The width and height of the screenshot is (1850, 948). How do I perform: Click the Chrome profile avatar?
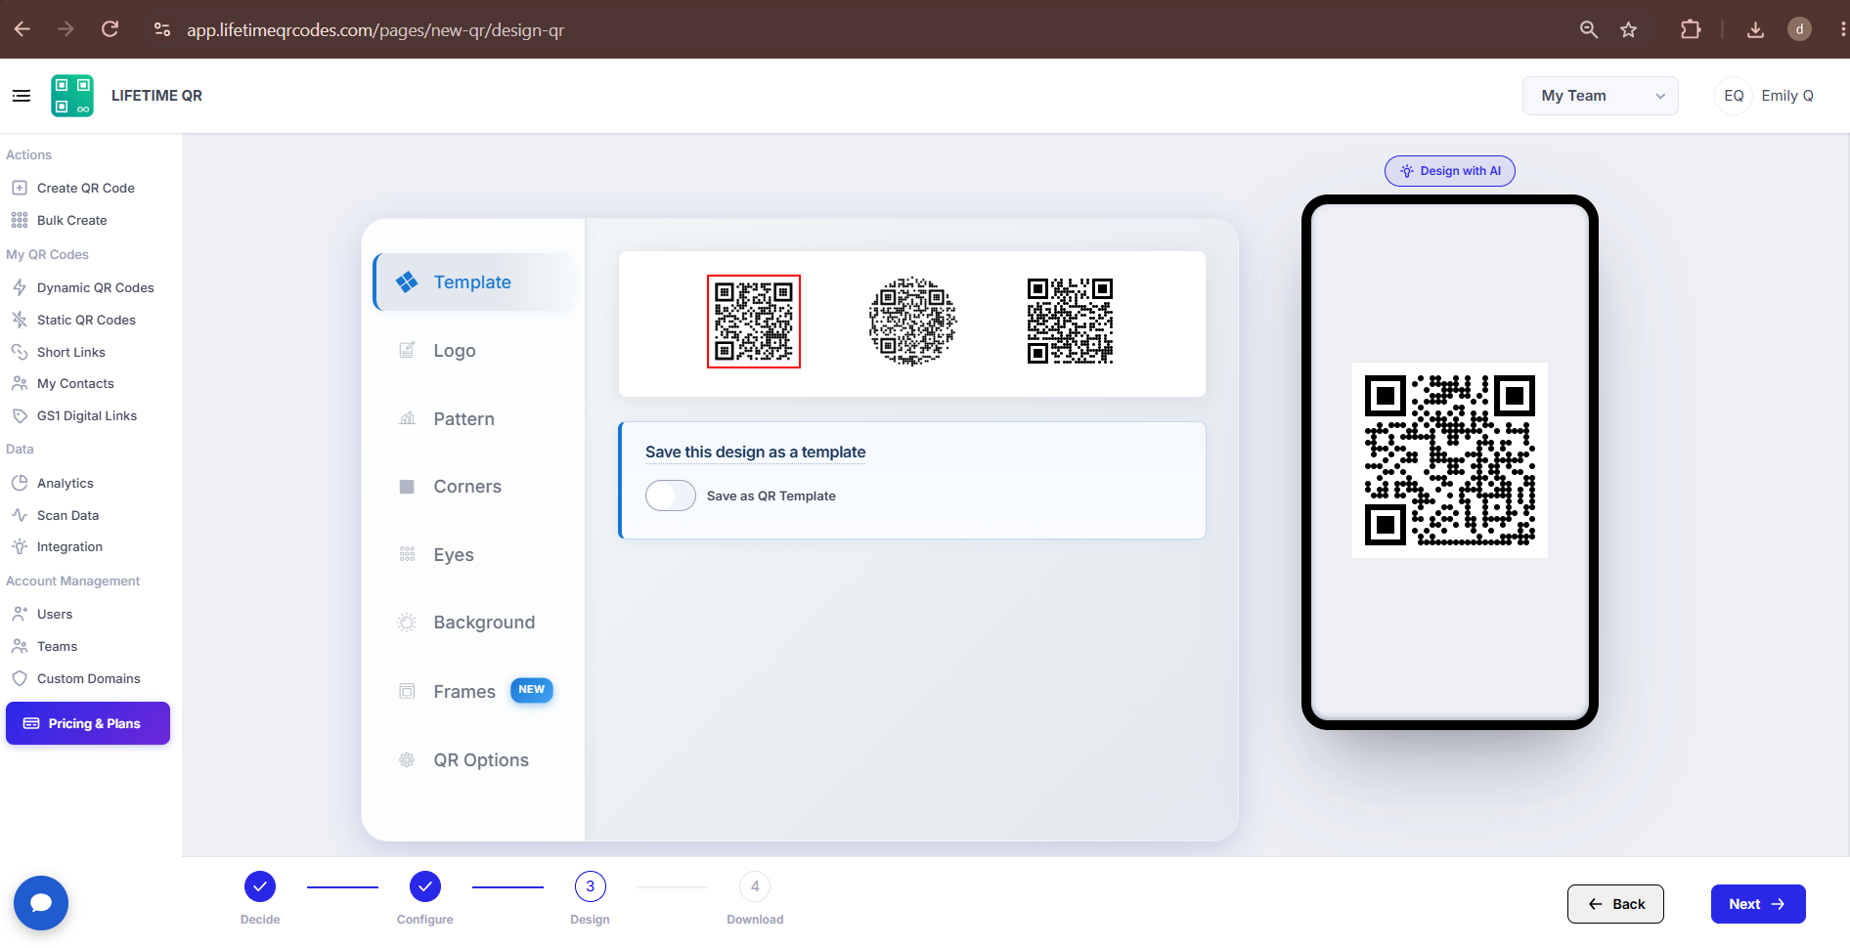pyautogui.click(x=1799, y=29)
